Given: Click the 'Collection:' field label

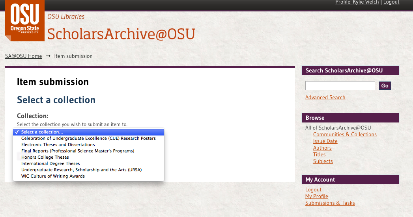Looking at the screenshot, I should click(33, 116).
